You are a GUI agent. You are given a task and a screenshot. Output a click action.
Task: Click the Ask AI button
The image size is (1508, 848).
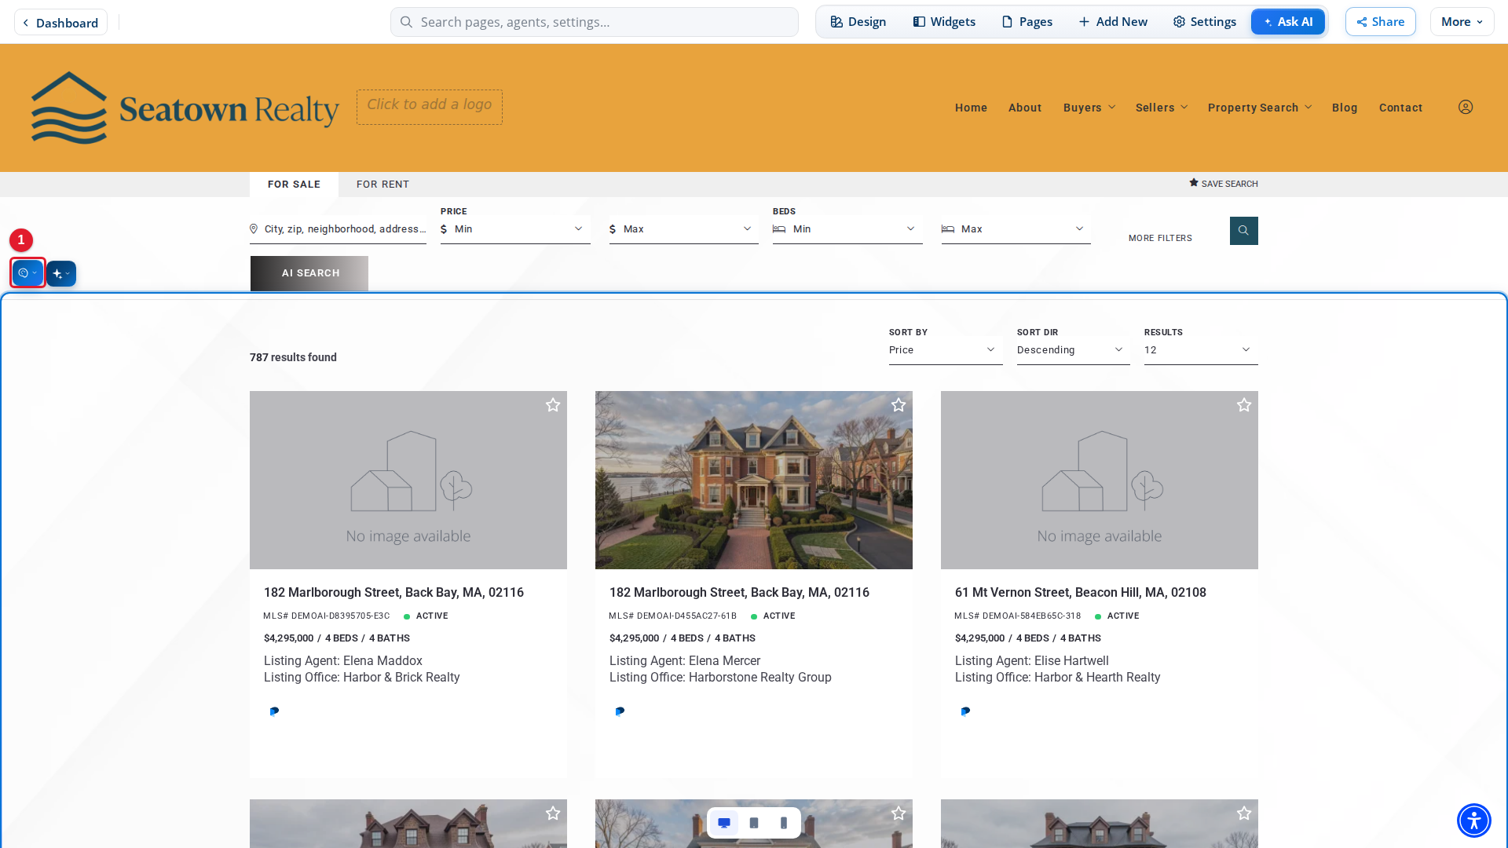1288,22
